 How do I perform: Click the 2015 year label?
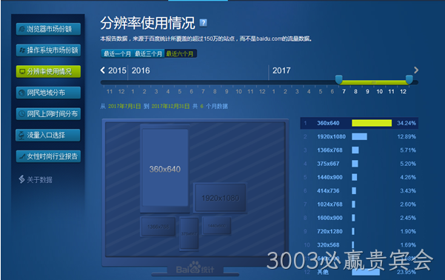117,70
